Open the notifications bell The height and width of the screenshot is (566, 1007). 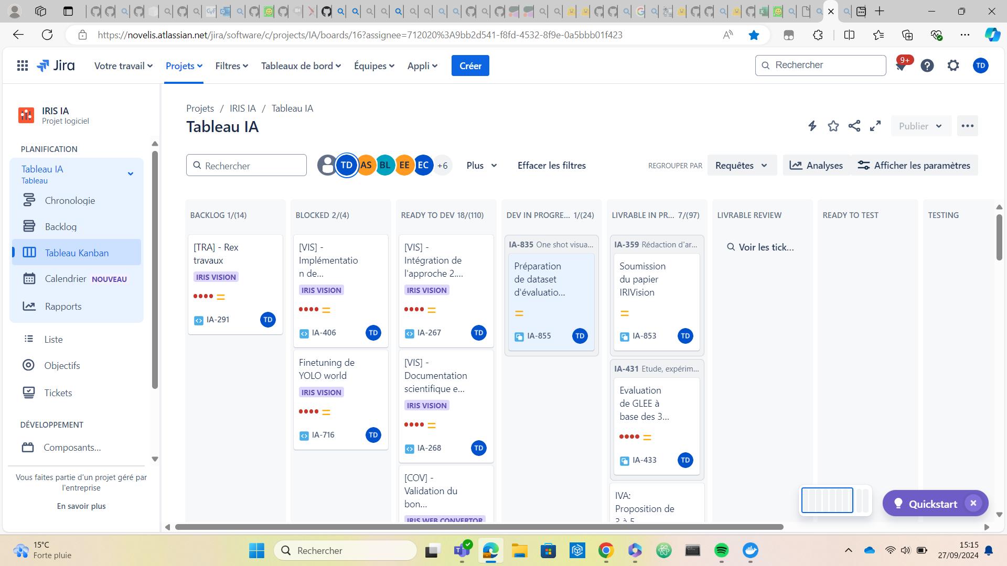[901, 66]
